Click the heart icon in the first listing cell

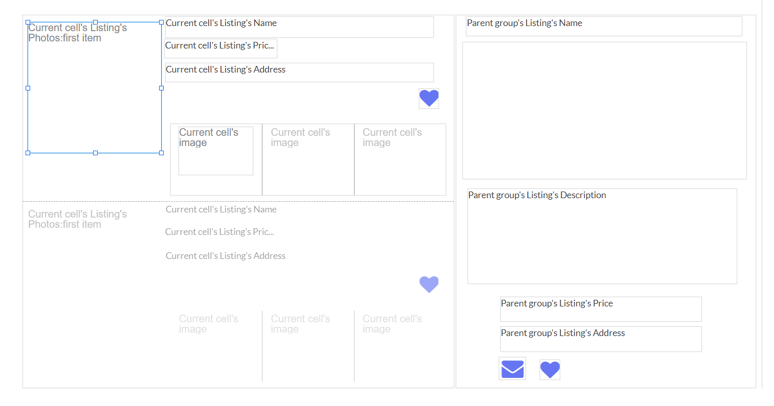point(429,98)
